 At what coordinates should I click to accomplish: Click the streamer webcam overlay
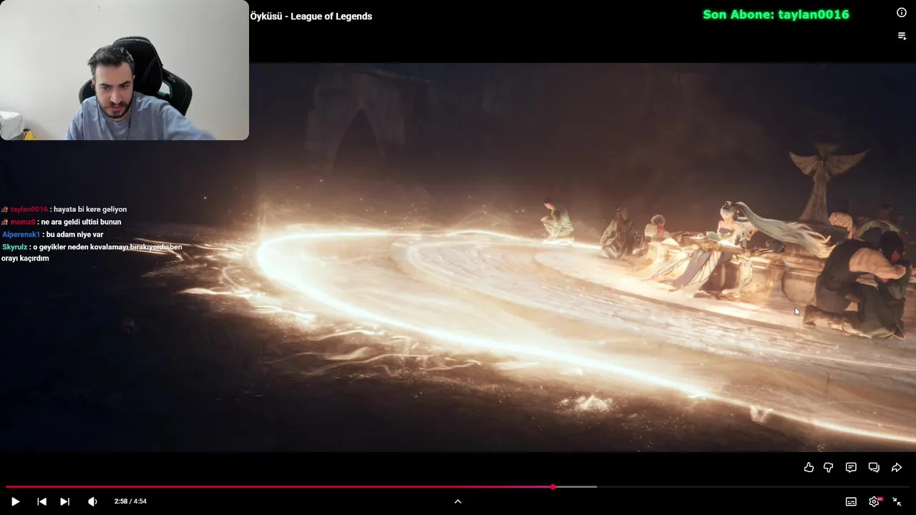coord(125,70)
